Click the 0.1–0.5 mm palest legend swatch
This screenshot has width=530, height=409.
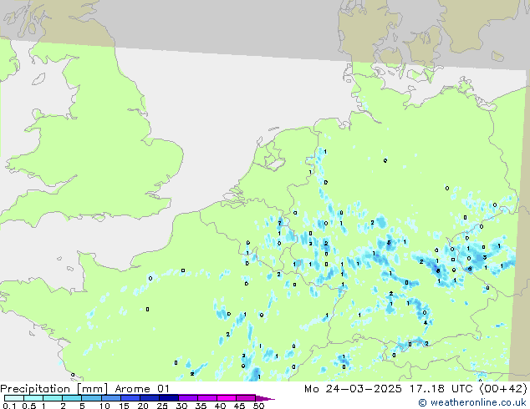pos(14,398)
